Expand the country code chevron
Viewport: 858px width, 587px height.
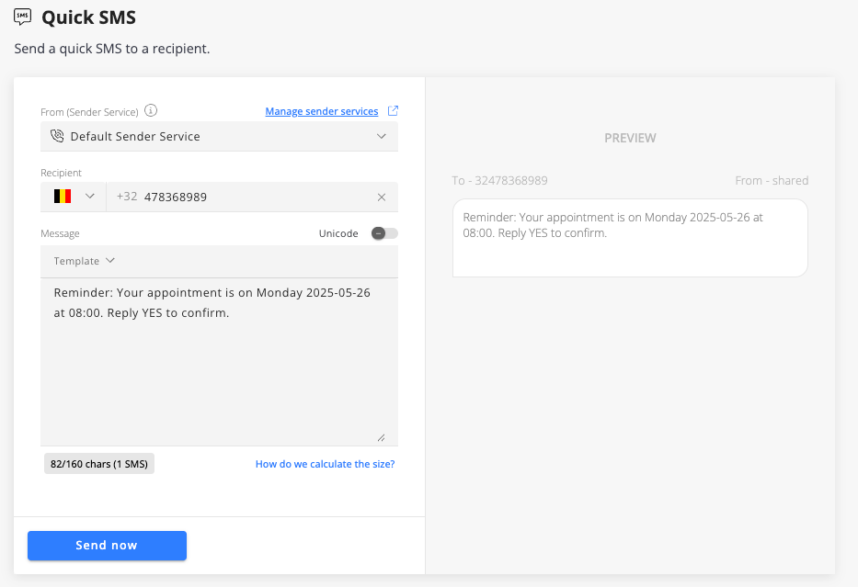tap(90, 197)
